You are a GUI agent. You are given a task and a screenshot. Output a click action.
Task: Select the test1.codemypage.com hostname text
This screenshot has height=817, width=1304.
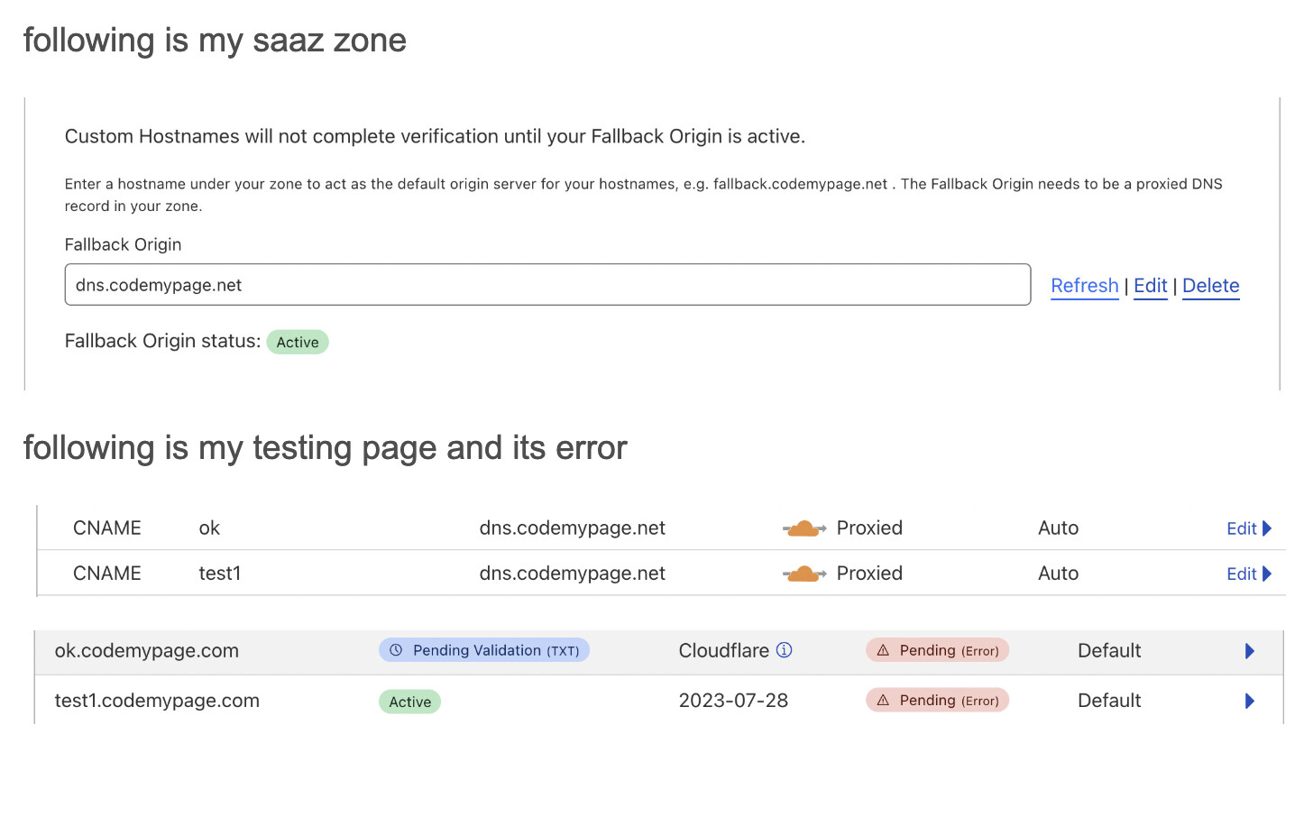(x=157, y=701)
